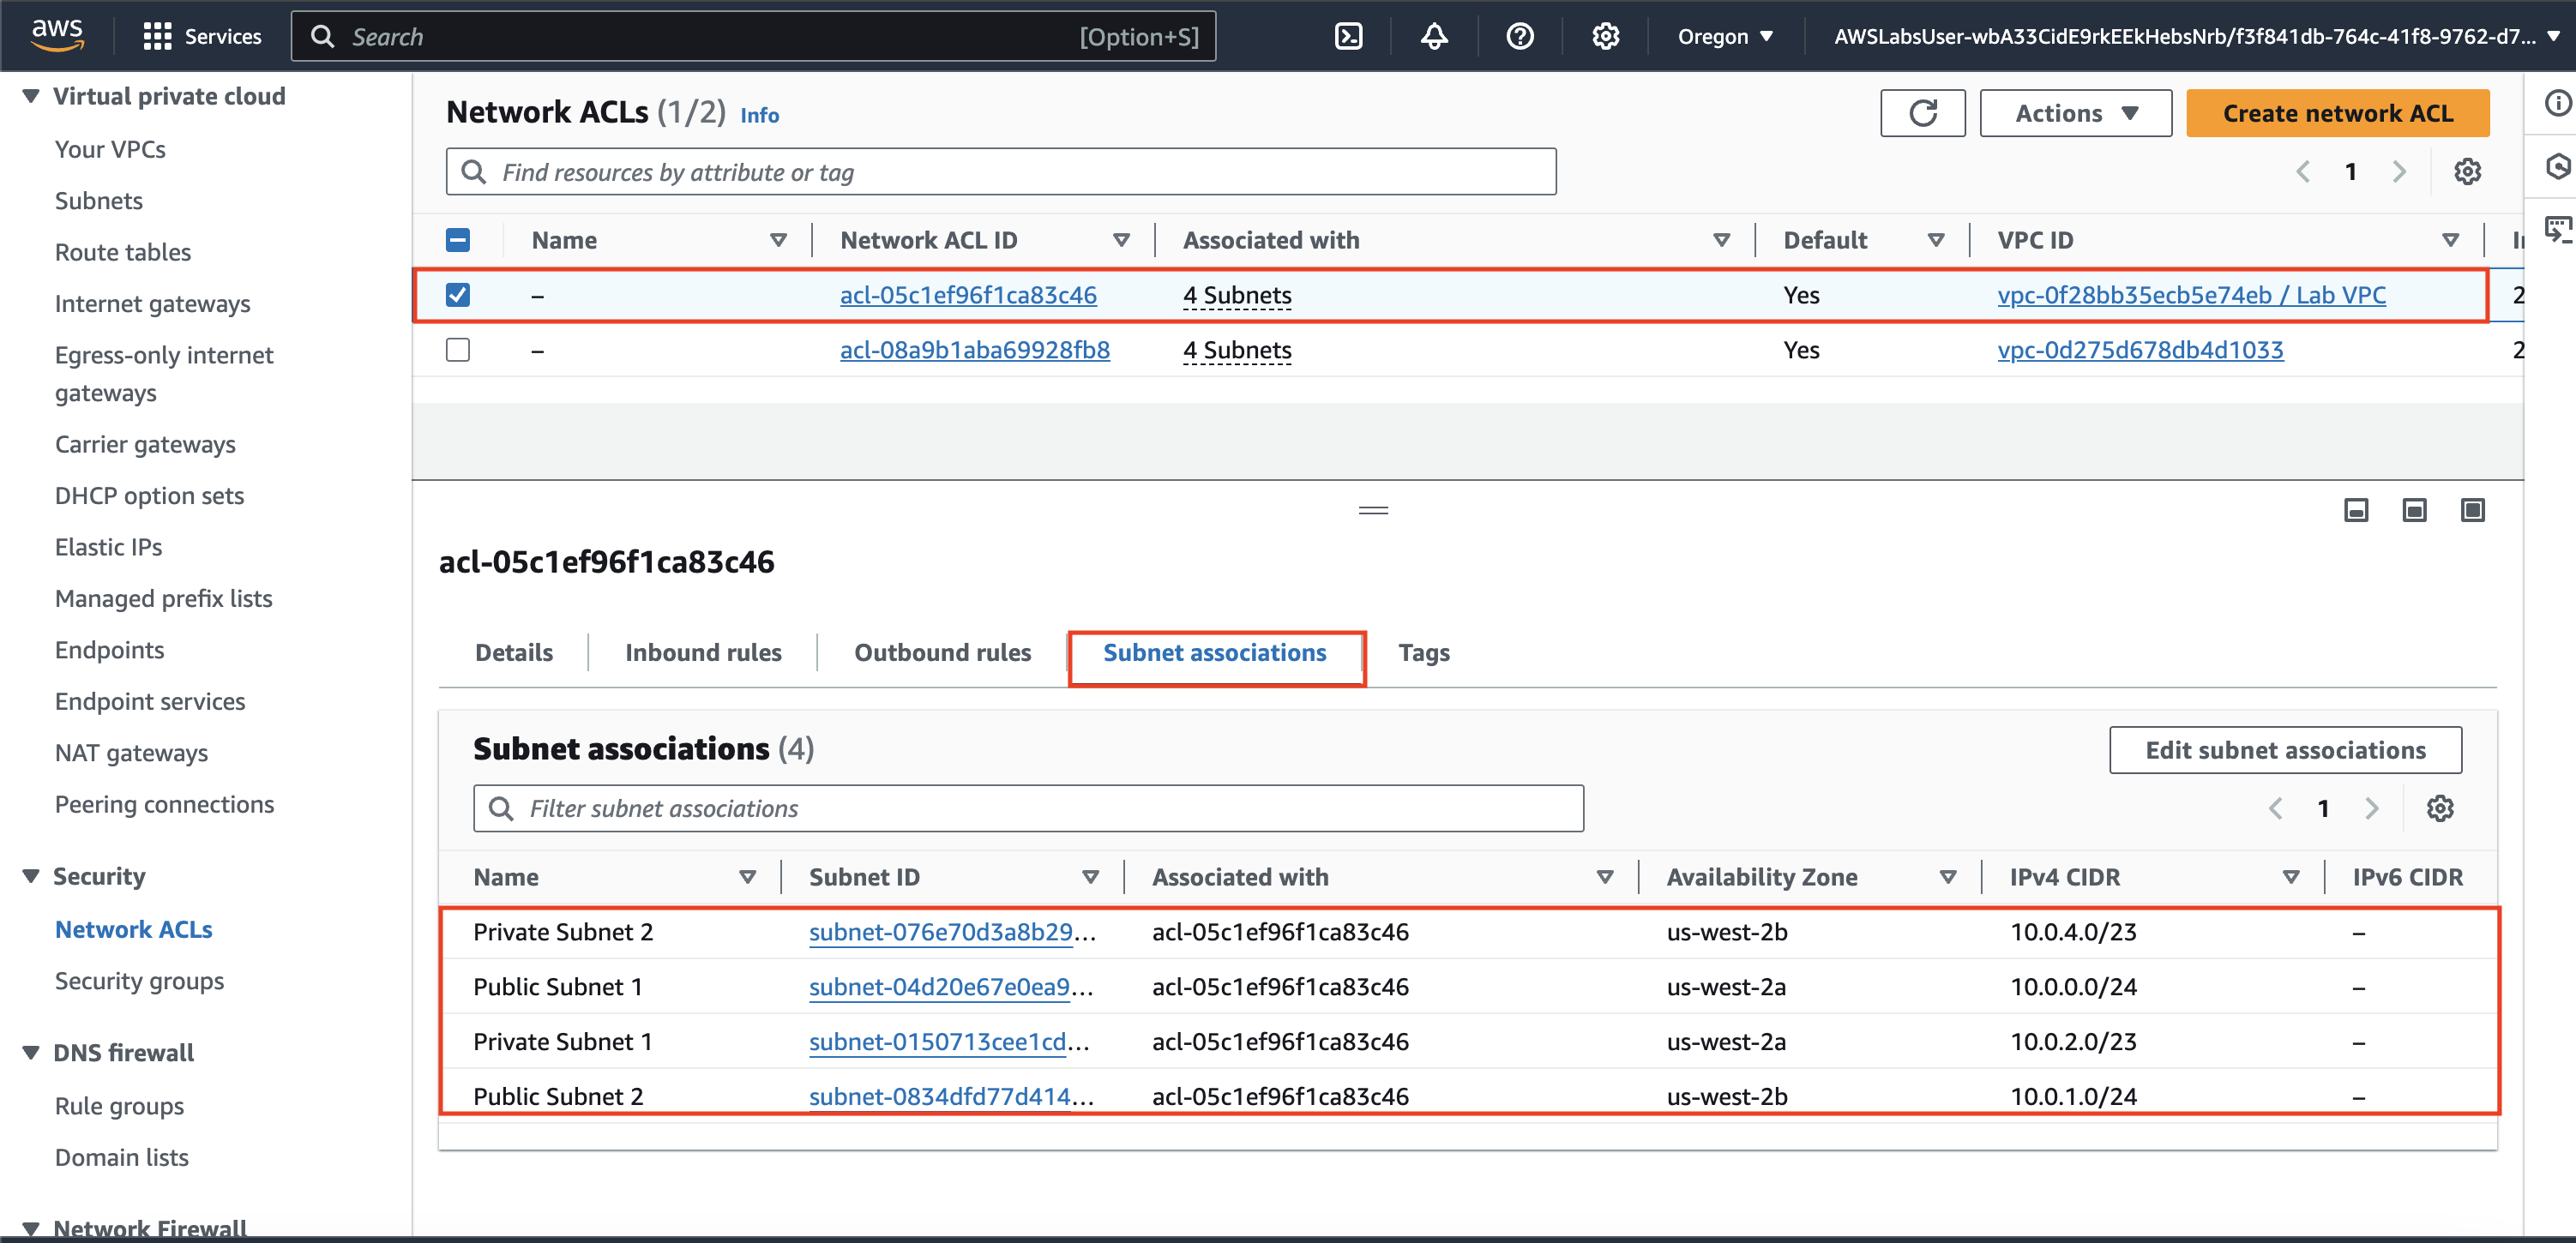This screenshot has height=1243, width=2576.
Task: Switch to the Outbound rules tab
Action: click(x=942, y=653)
